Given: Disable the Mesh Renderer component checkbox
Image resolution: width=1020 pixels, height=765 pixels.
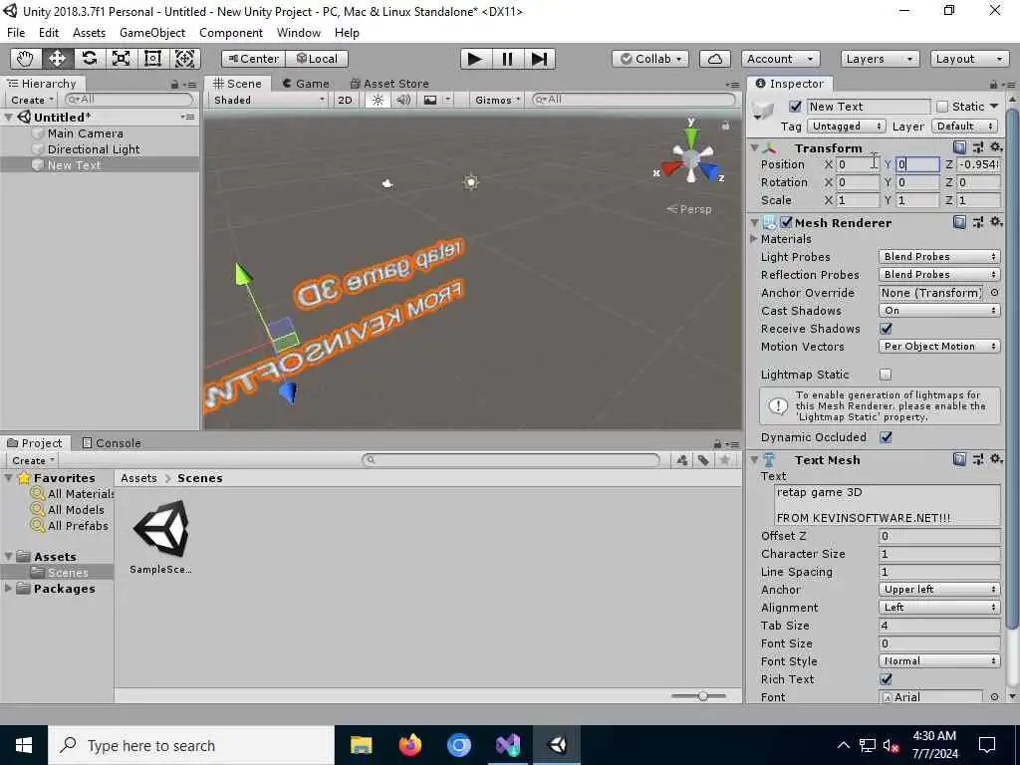Looking at the screenshot, I should [786, 222].
